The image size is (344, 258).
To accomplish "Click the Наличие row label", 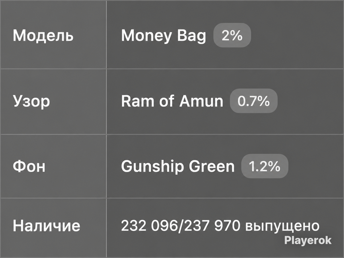I will click(x=46, y=226).
